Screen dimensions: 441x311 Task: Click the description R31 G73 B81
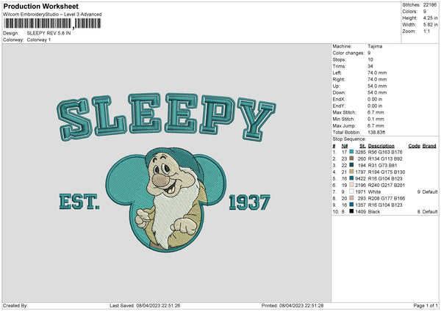point(382,165)
